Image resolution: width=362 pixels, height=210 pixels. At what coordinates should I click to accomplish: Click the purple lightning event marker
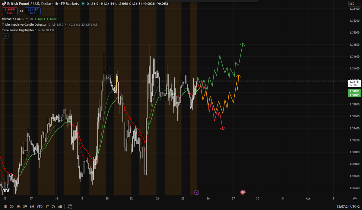[x=197, y=192]
